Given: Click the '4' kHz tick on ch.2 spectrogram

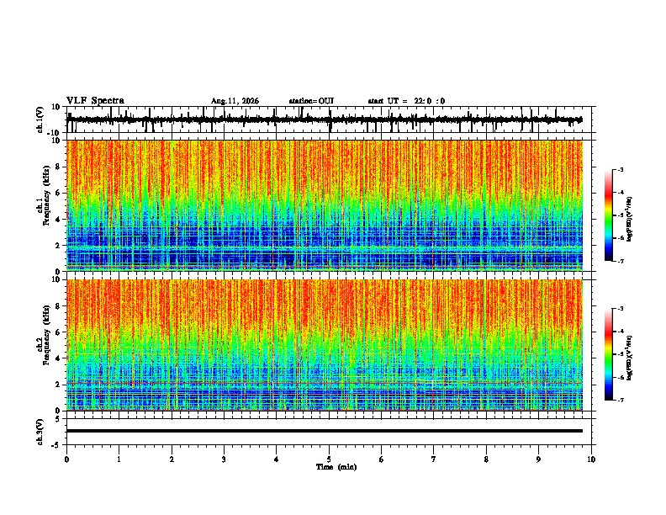Looking at the screenshot, I should 58,358.
